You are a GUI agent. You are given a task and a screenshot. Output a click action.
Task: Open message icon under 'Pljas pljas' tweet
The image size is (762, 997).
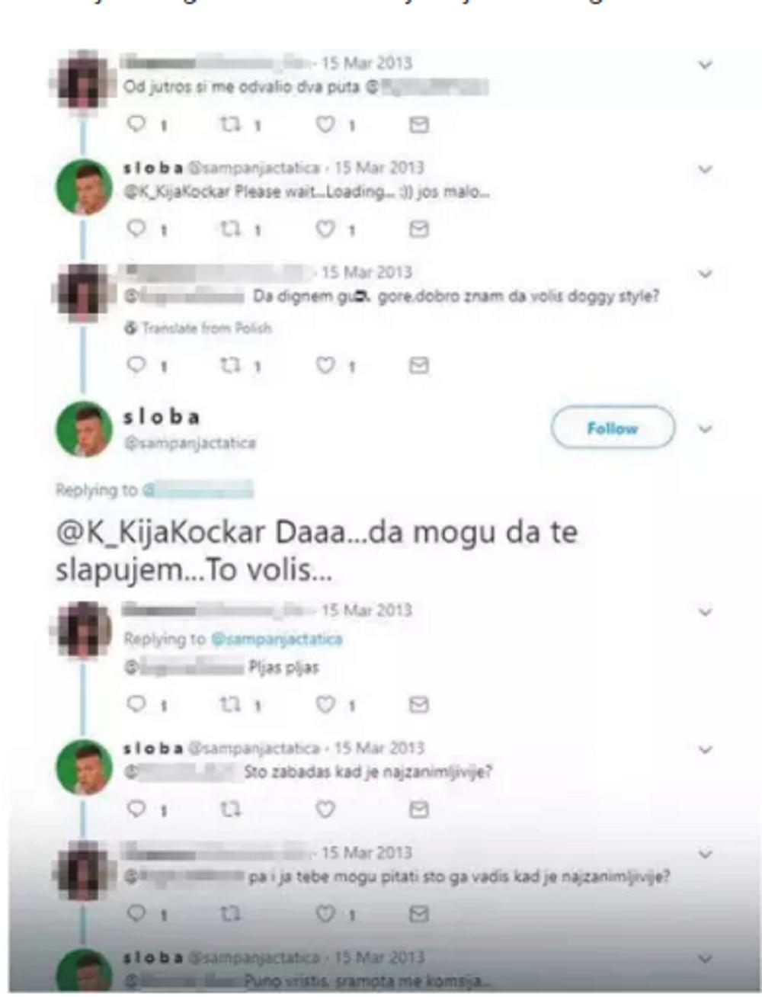(x=418, y=704)
